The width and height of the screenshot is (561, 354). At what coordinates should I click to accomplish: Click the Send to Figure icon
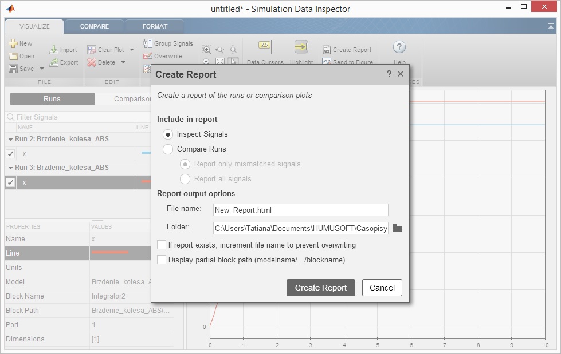point(326,61)
